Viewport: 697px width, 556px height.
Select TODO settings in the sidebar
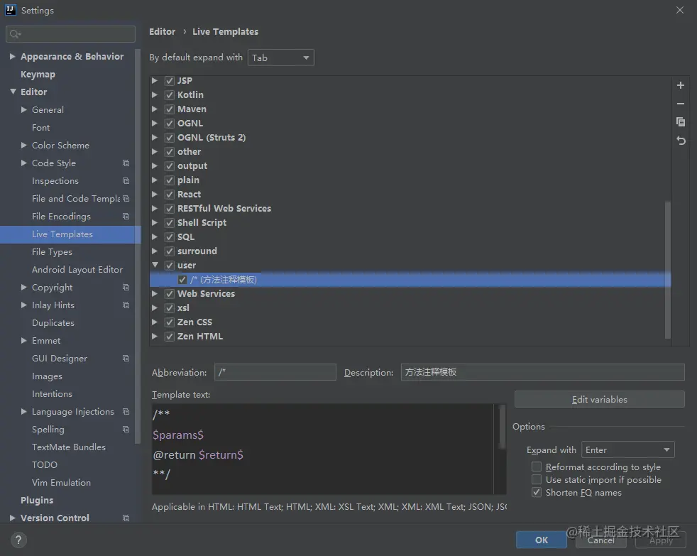tap(45, 465)
